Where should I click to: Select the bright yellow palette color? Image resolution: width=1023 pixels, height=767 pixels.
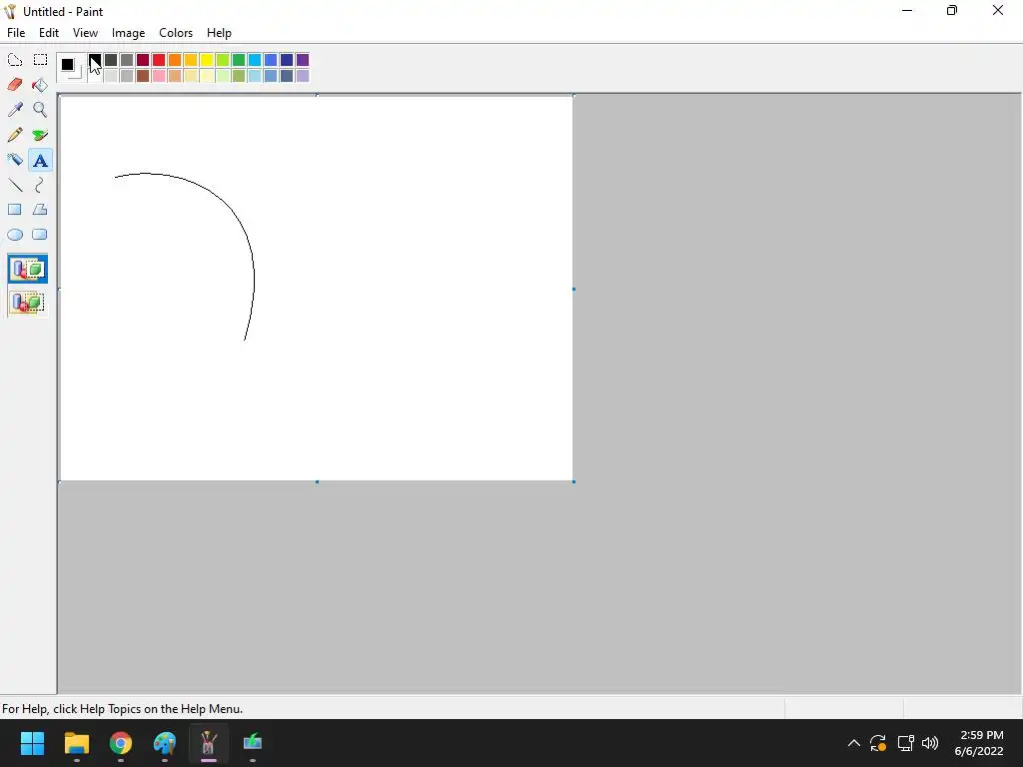[207, 60]
